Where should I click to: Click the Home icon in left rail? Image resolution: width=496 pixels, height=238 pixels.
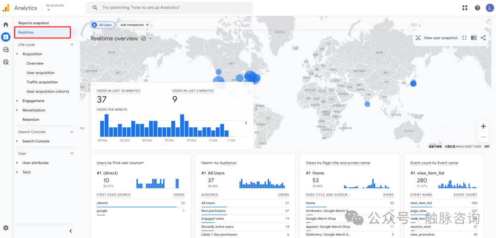(6, 24)
